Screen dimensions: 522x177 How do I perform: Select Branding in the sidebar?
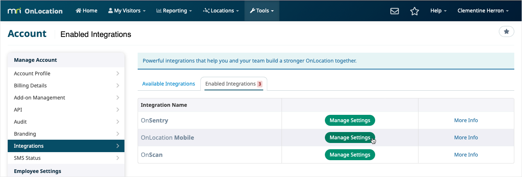pos(66,134)
